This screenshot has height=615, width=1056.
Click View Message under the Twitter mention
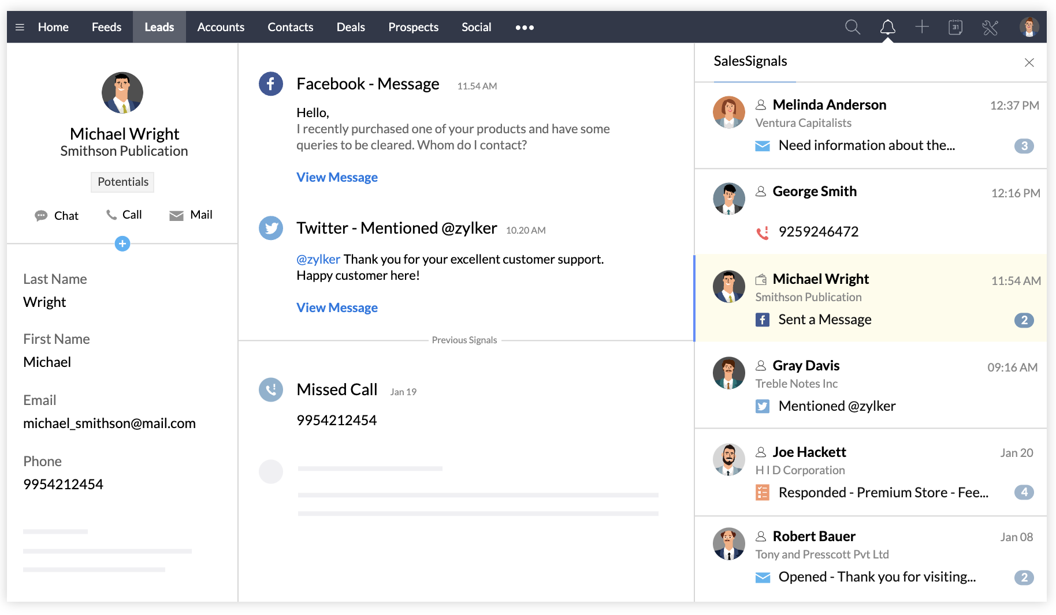coord(337,307)
